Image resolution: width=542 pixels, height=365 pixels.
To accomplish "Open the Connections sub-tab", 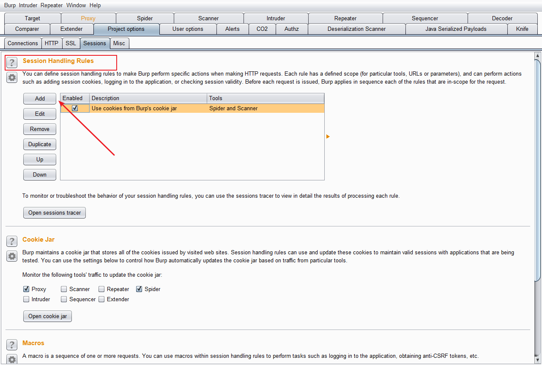I will pyautogui.click(x=23, y=43).
